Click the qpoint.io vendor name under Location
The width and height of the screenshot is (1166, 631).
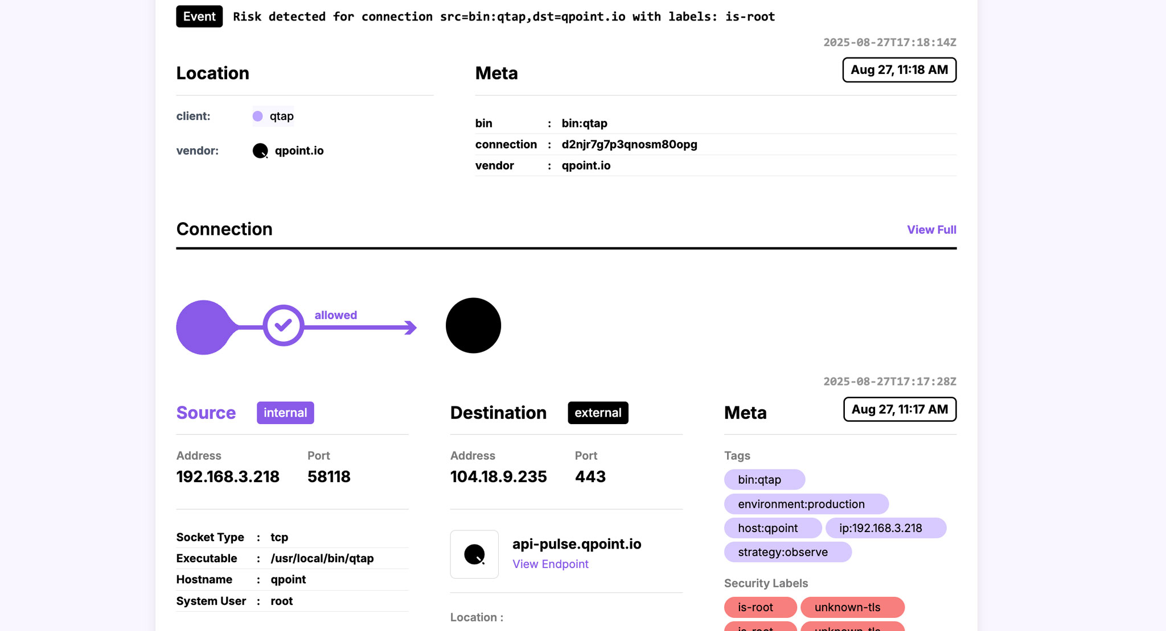click(299, 151)
